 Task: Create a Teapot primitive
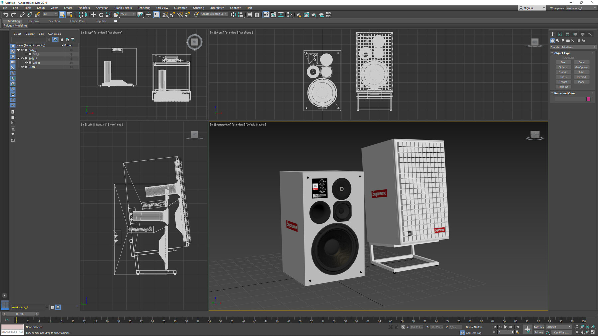click(563, 82)
